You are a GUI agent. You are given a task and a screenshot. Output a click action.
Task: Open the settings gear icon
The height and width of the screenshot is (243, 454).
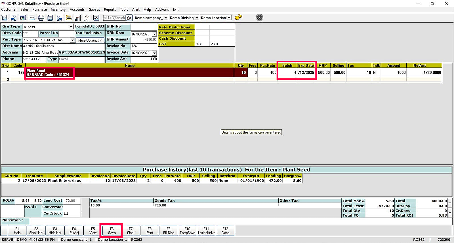coord(259,18)
